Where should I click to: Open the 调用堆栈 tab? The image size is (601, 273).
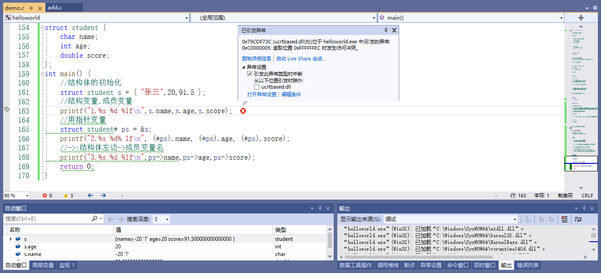(x=389, y=265)
